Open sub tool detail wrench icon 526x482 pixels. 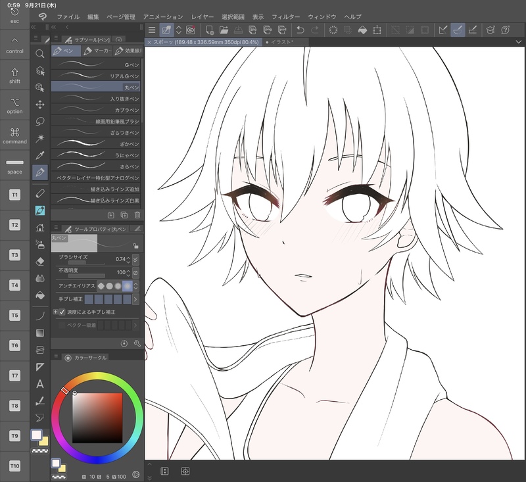pyautogui.click(x=137, y=343)
